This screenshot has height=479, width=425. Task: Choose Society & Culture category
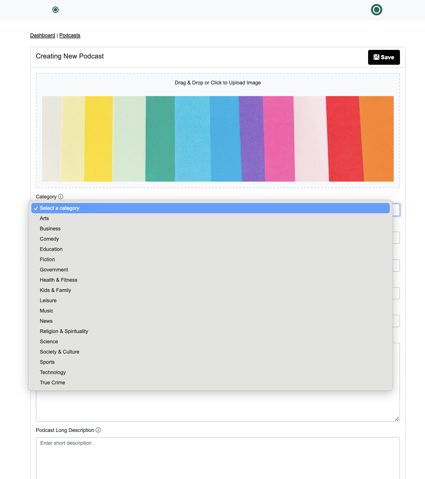[211, 352]
